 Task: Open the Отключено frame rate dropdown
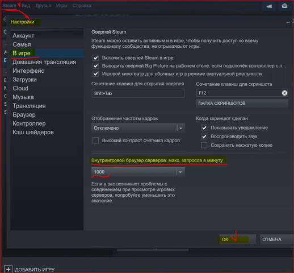(x=138, y=128)
